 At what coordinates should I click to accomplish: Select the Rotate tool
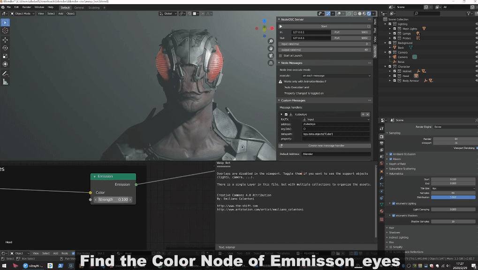[5, 48]
